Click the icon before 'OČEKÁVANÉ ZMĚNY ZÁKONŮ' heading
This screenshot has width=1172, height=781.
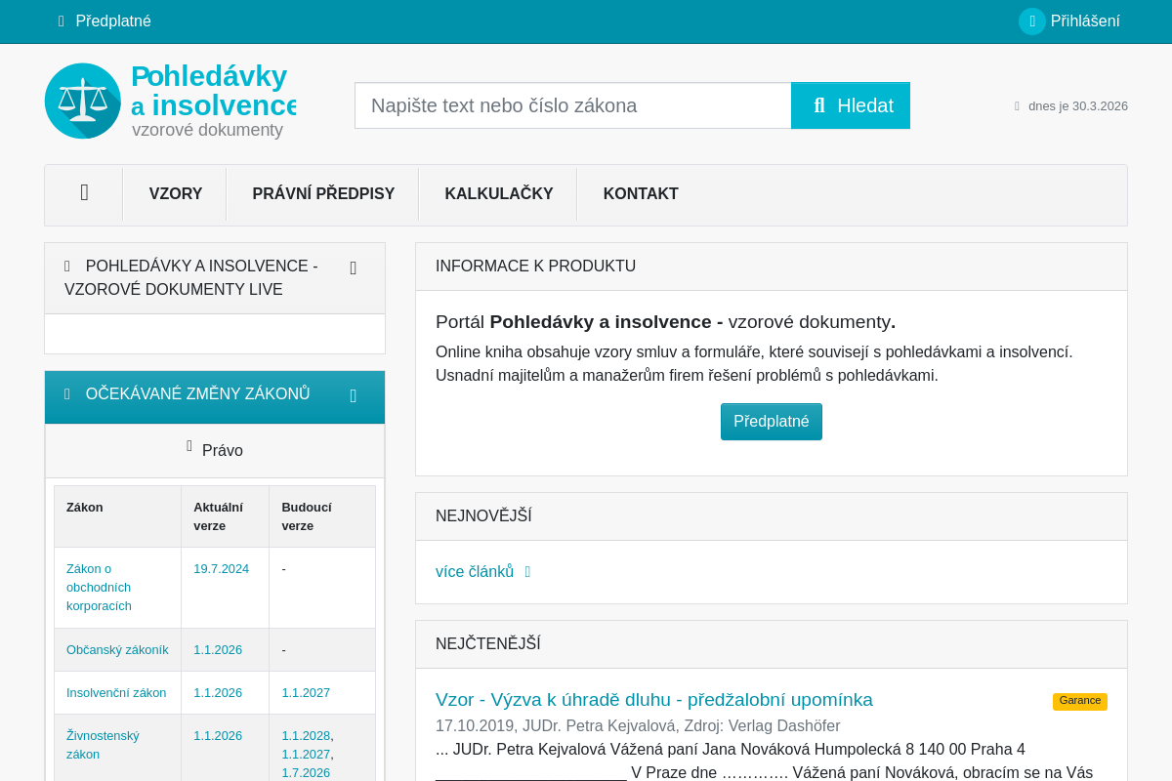tap(66, 392)
